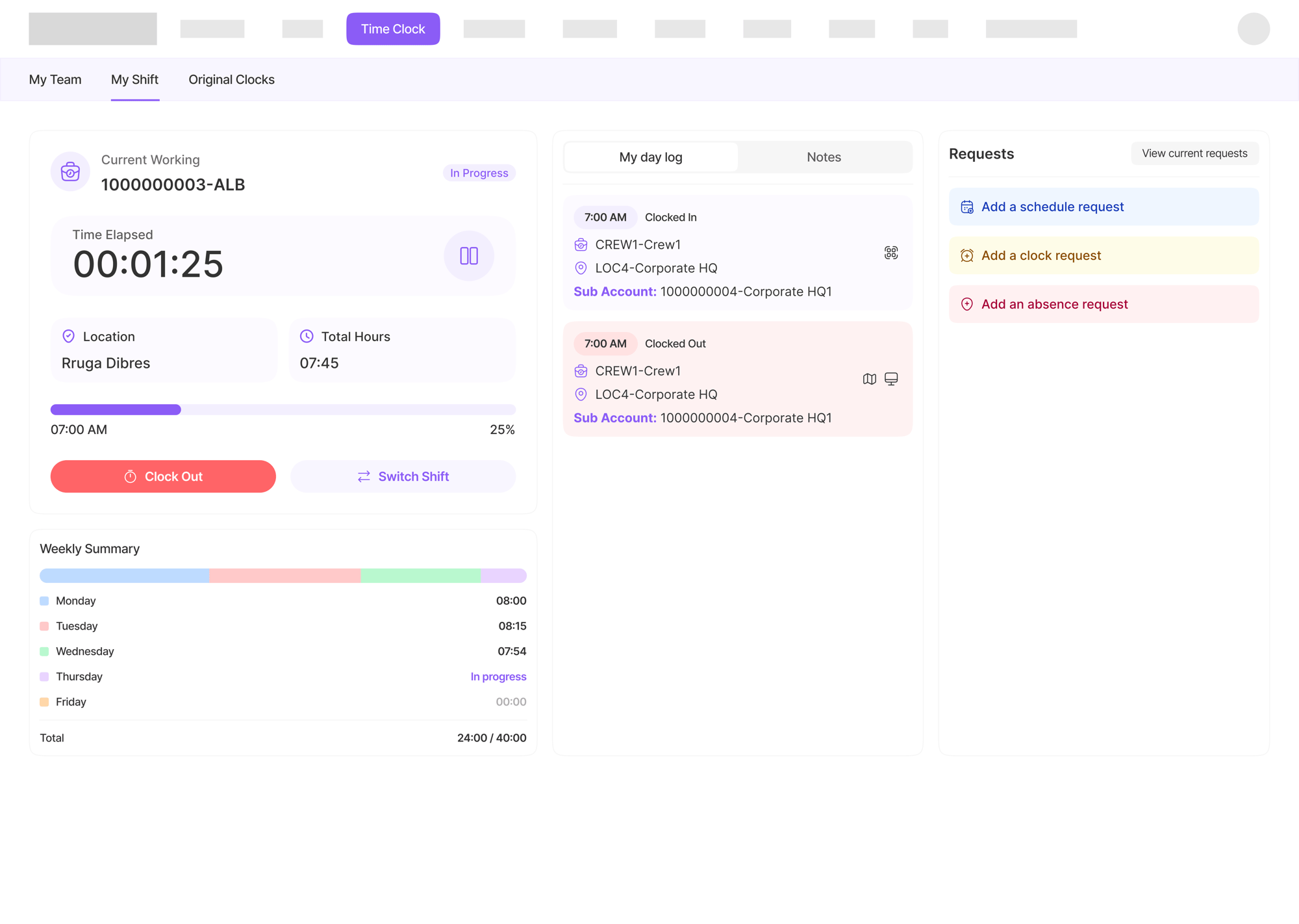Switch to the Notes tab
This screenshot has width=1299, height=924.
[x=824, y=157]
